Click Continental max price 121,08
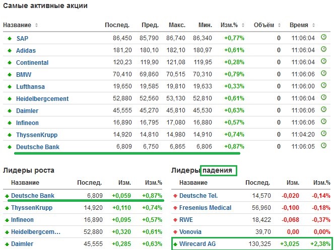334x250 pixels. click(176, 62)
